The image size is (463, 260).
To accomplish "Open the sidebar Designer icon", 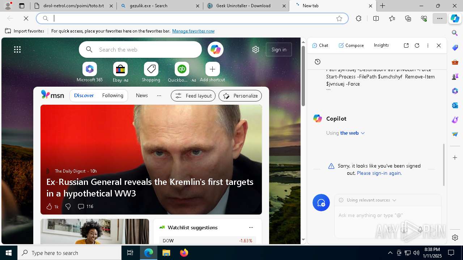I will point(455,120).
